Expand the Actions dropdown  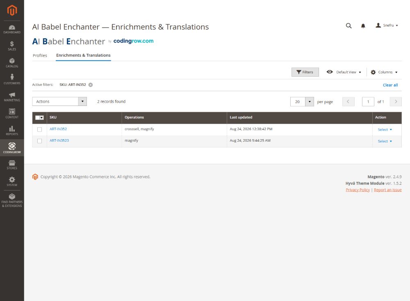[59, 101]
